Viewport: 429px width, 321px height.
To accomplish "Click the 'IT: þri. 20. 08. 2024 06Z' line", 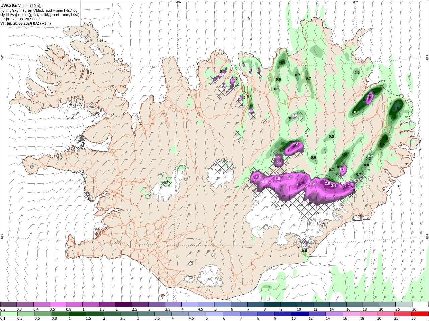I will 20,19.
